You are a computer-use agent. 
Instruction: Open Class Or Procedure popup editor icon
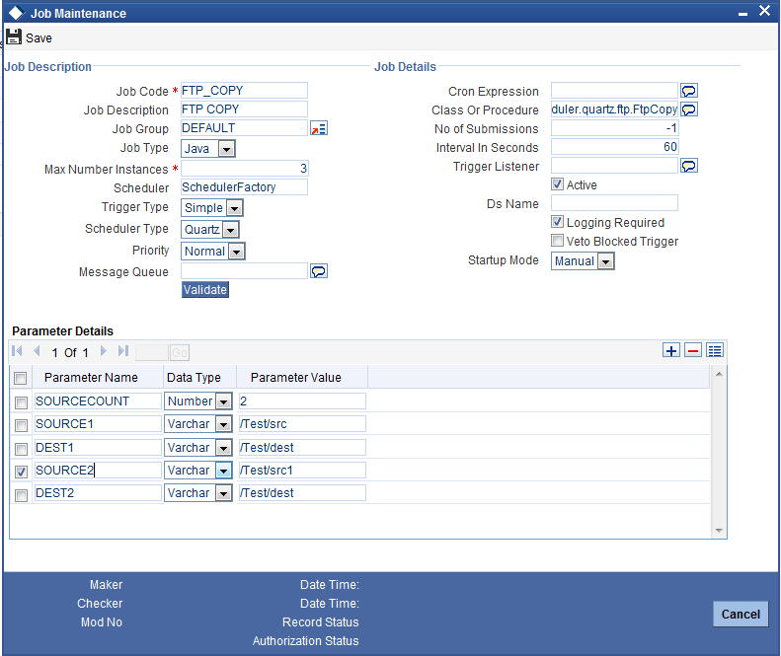[689, 109]
